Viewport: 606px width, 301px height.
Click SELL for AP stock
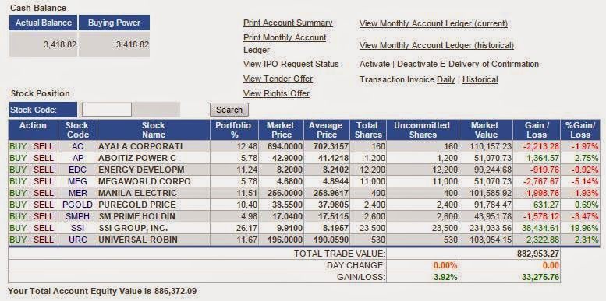(x=44, y=159)
